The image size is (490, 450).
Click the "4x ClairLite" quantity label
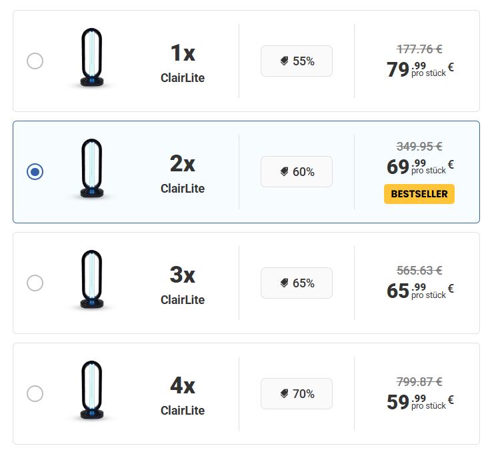183,397
